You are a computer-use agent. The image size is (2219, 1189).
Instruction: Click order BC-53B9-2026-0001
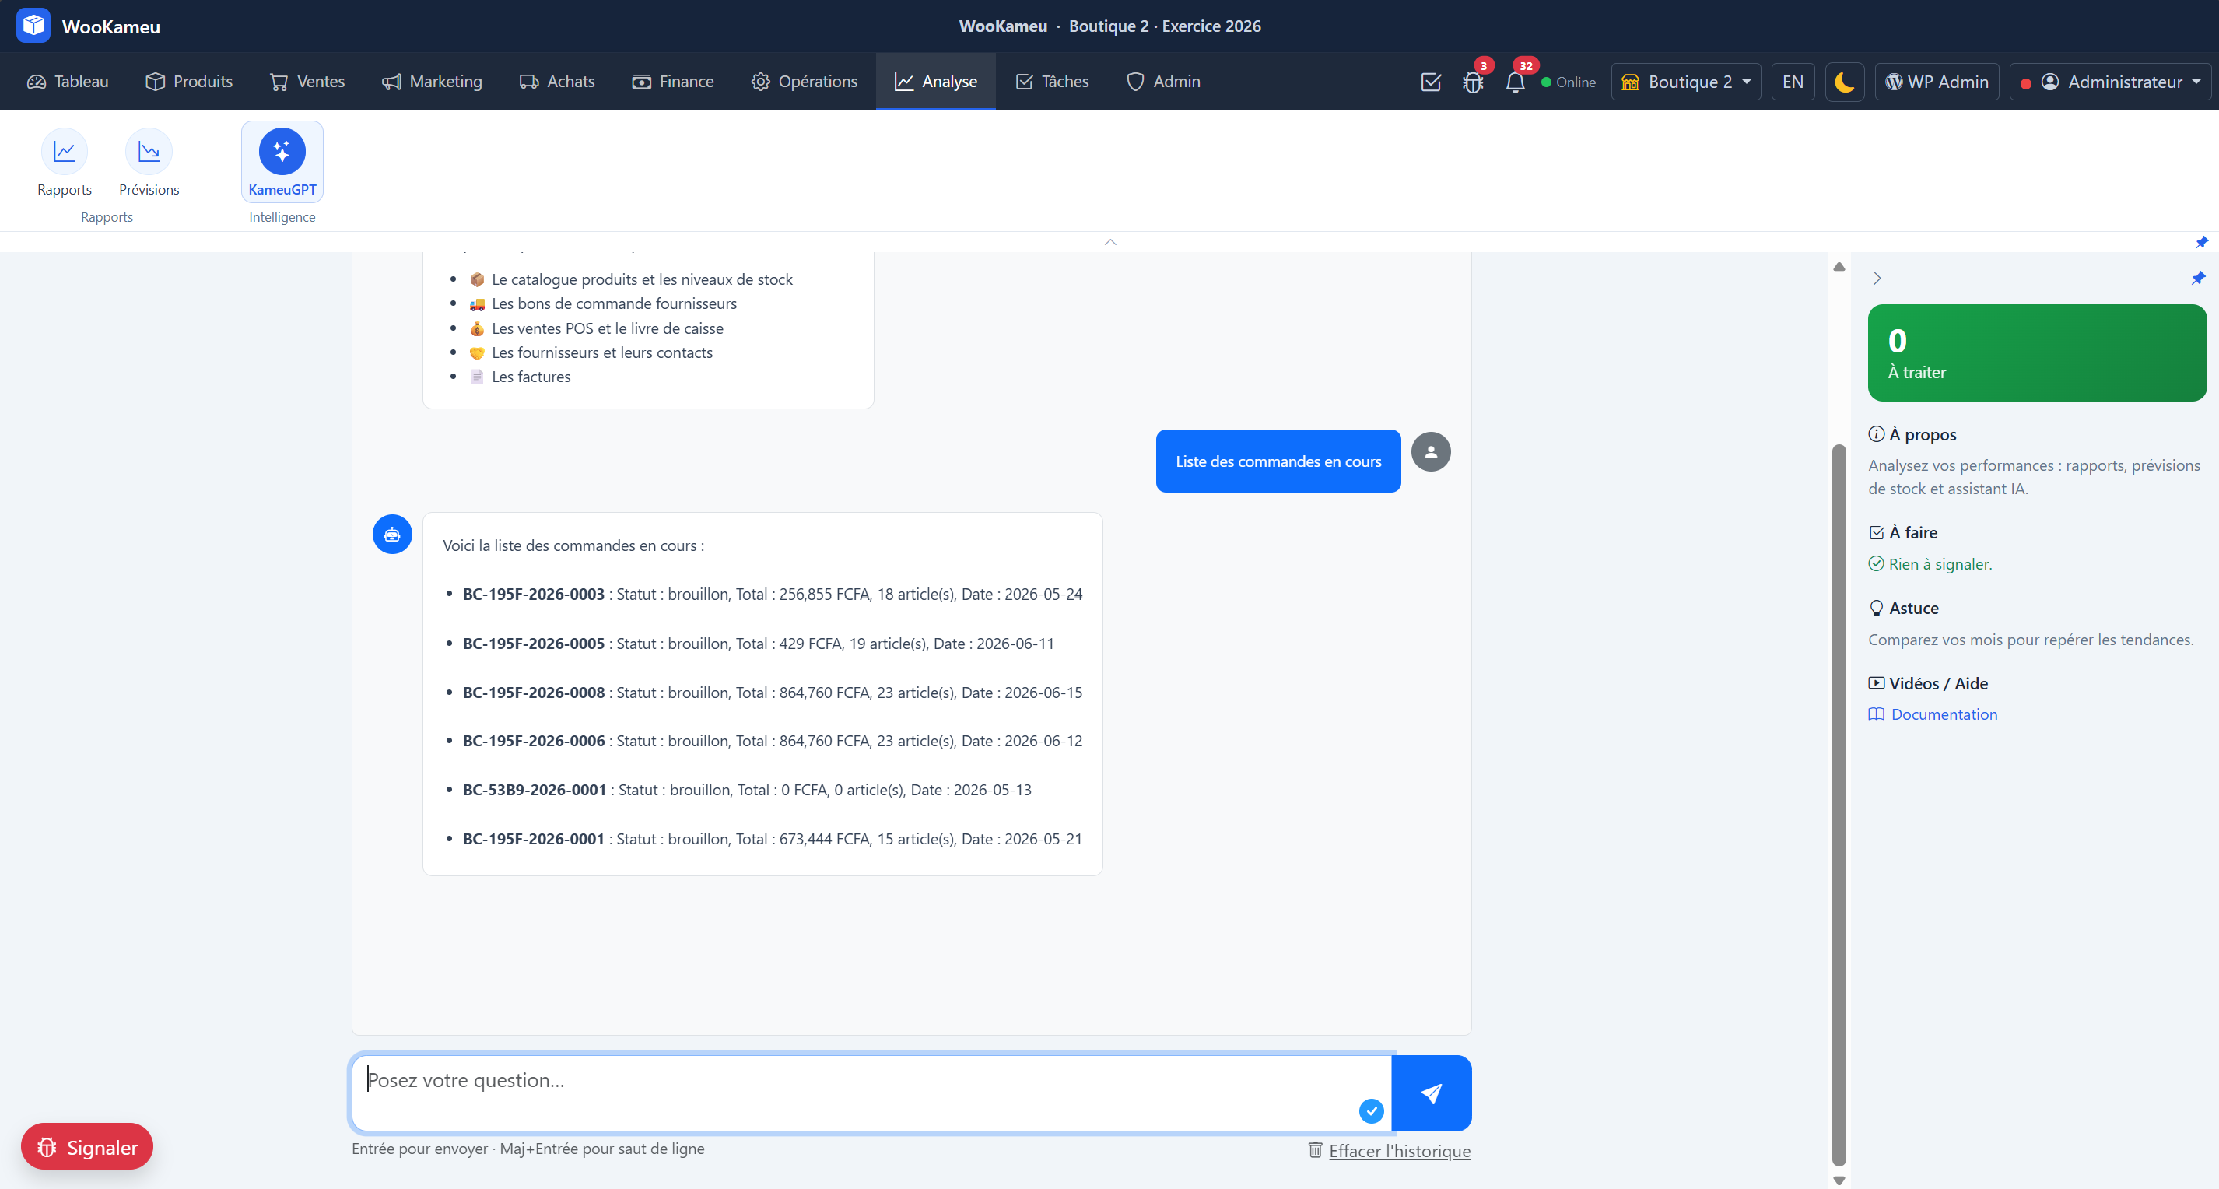click(534, 789)
